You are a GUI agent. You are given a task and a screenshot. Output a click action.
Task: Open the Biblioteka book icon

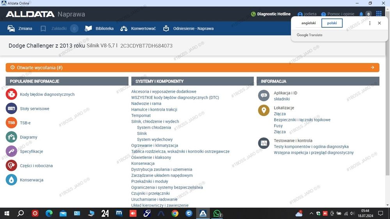click(88, 28)
